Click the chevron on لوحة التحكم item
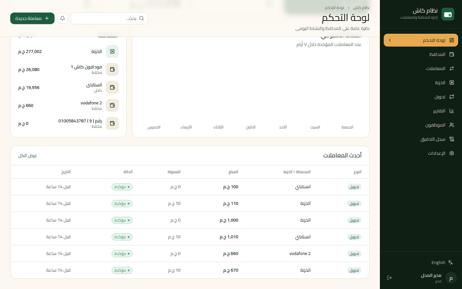Screen dimensions: 462x289 (390, 40)
